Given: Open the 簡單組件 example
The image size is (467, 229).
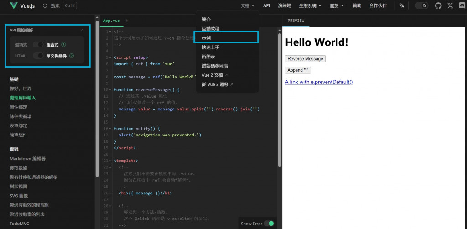Looking at the screenshot, I should [x=18, y=135].
